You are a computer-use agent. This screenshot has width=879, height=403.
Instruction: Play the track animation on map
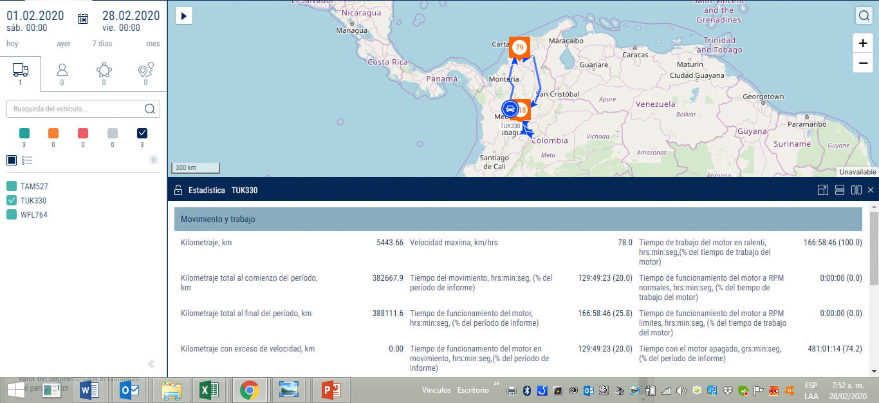(x=184, y=15)
